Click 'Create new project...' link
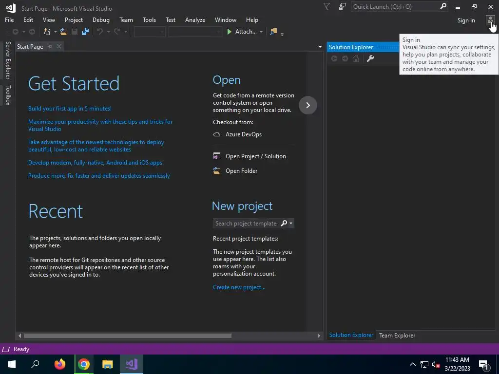 click(239, 287)
